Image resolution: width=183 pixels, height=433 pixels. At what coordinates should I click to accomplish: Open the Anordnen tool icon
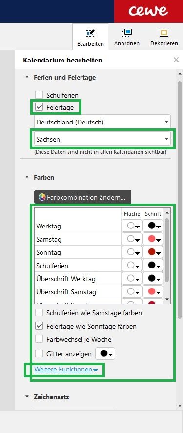(127, 33)
